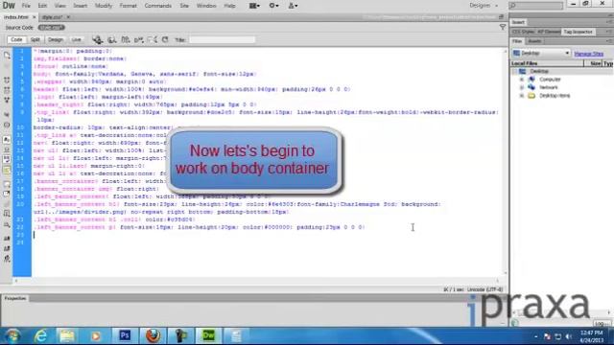Expand the Network node in the Files tree
This screenshot has height=345, width=614.
coord(521,87)
